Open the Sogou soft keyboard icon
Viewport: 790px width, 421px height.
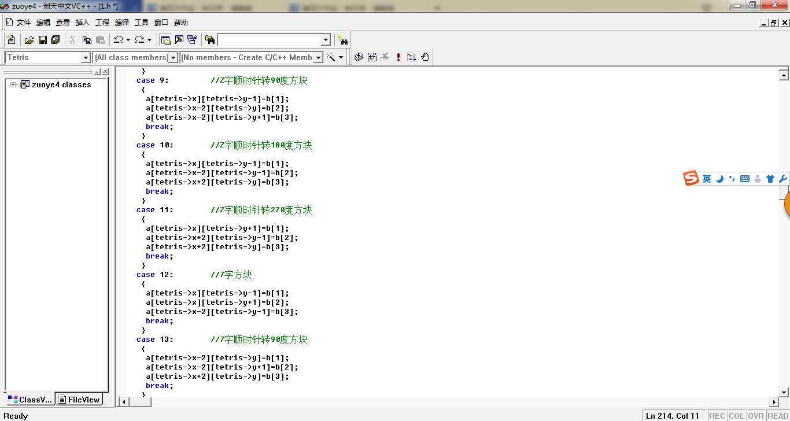click(x=744, y=179)
